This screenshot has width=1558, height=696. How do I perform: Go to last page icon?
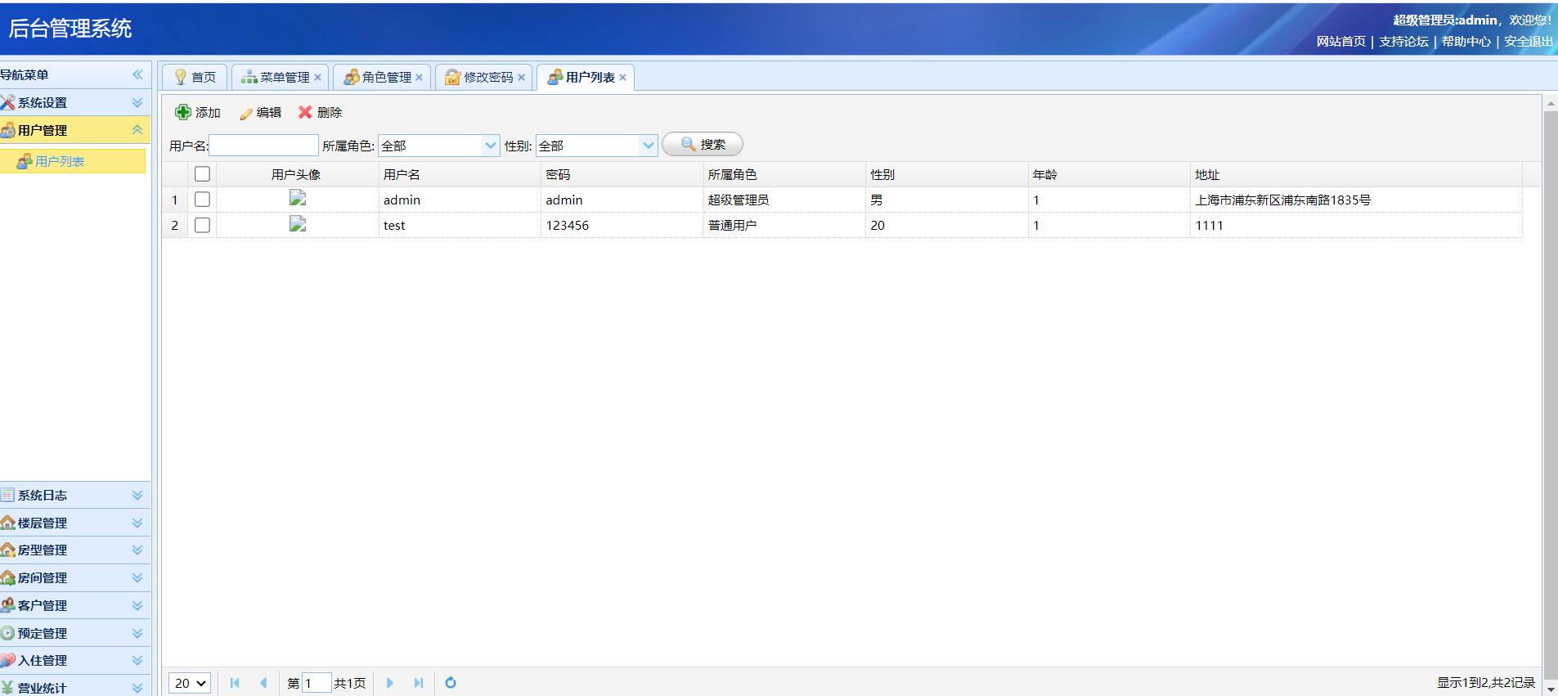(419, 683)
